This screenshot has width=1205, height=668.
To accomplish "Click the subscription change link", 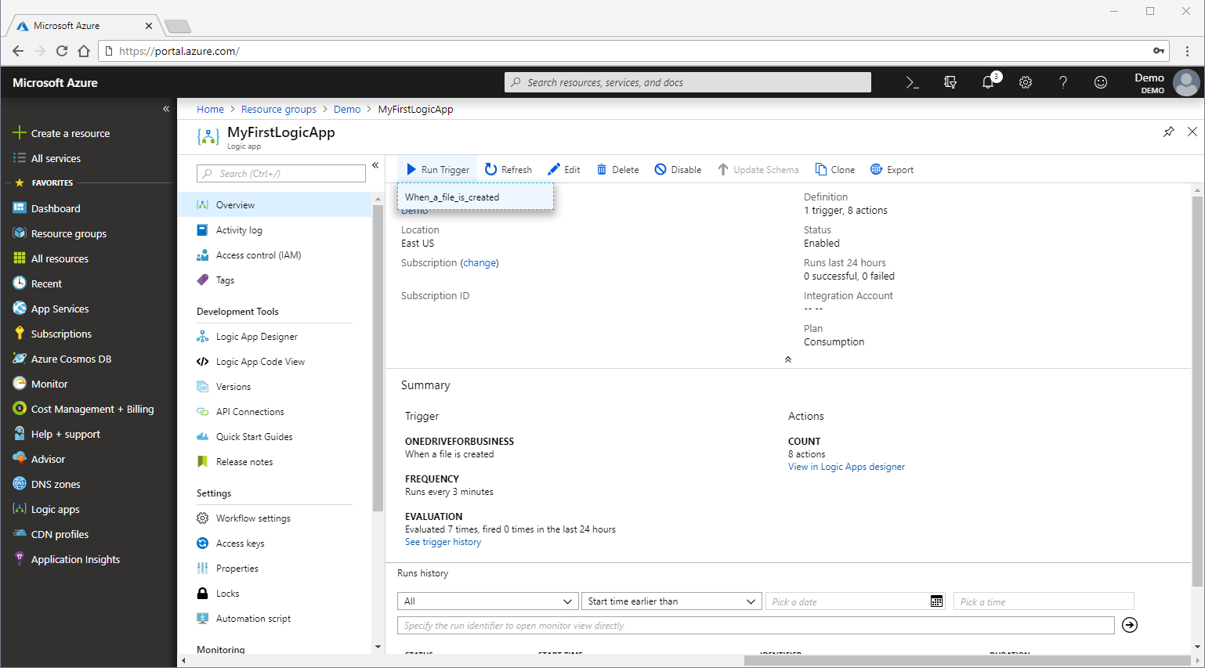I will coord(479,263).
